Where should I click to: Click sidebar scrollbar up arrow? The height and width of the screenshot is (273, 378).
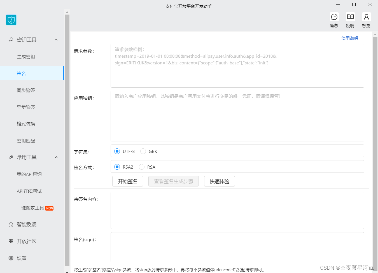(x=67, y=12)
